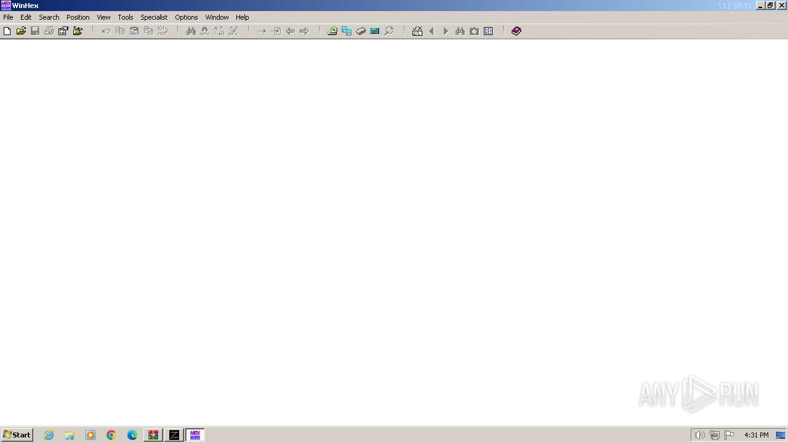Click the Paste clipboard icon
Image resolution: width=788 pixels, height=443 pixels.
134,31
